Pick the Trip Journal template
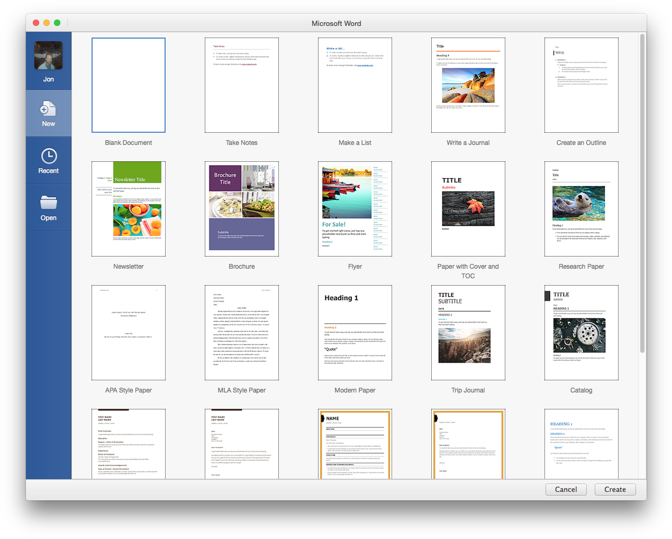The image size is (672, 539). [x=468, y=333]
